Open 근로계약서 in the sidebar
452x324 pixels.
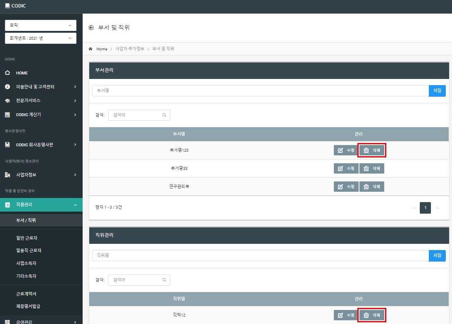click(26, 294)
